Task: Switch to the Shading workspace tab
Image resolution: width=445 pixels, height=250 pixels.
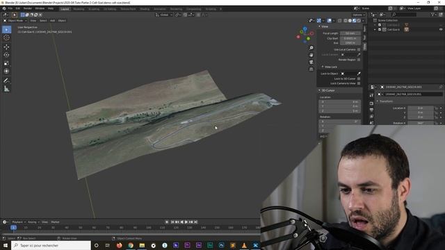Action: pos(145,9)
